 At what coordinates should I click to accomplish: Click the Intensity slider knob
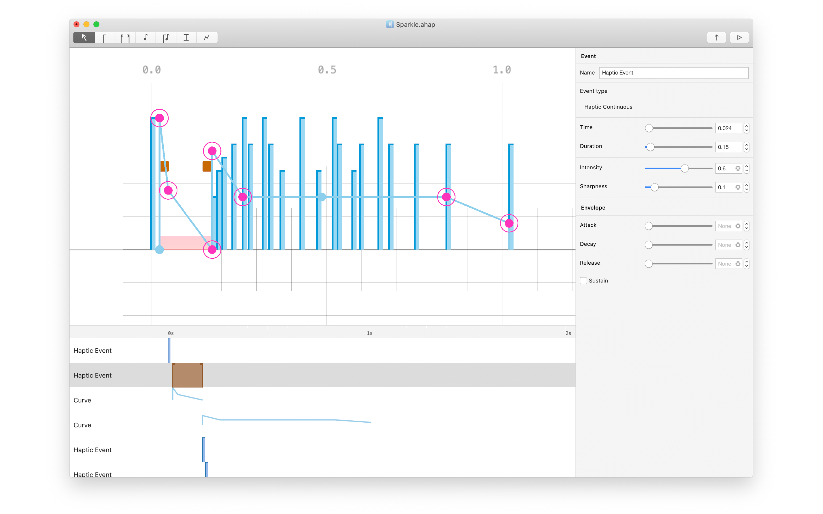point(685,168)
